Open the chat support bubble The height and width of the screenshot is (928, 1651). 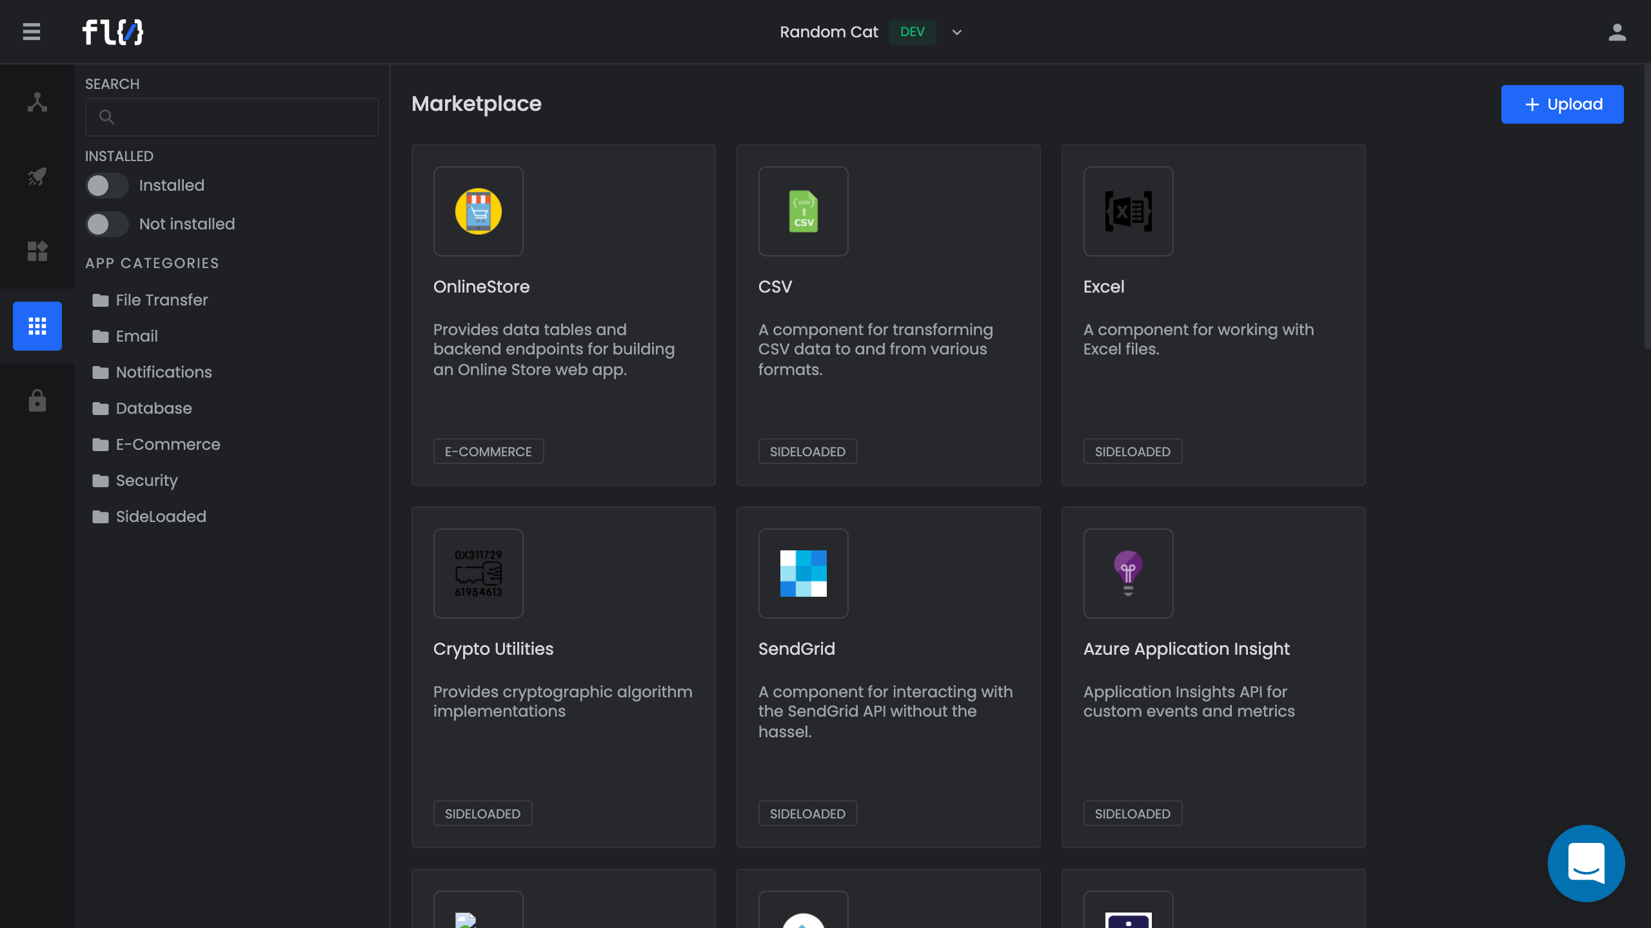[1586, 863]
